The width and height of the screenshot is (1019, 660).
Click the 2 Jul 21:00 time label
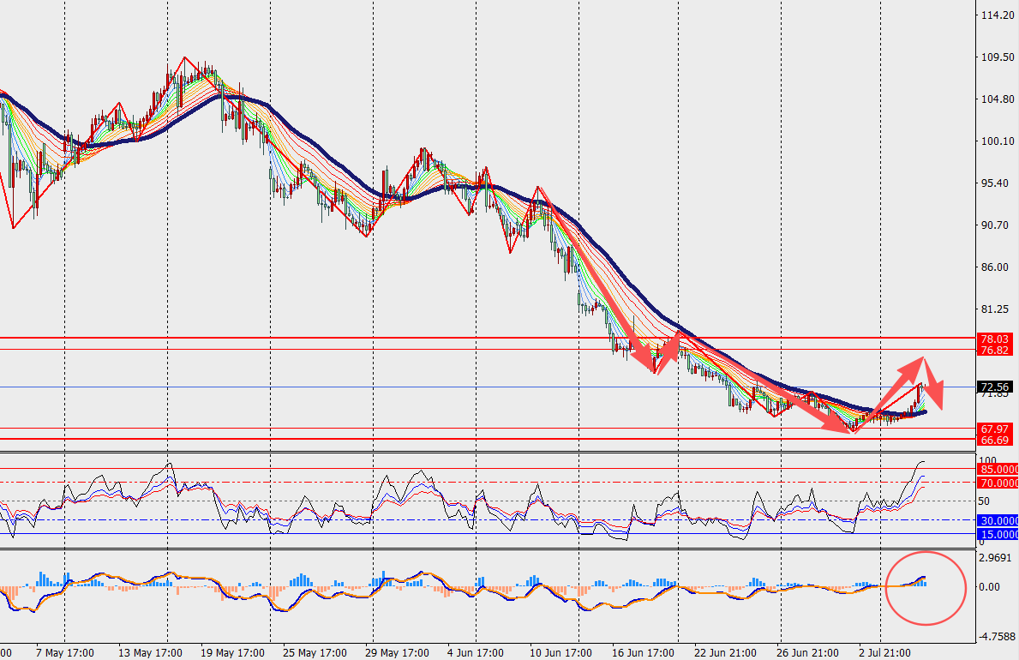[884, 652]
